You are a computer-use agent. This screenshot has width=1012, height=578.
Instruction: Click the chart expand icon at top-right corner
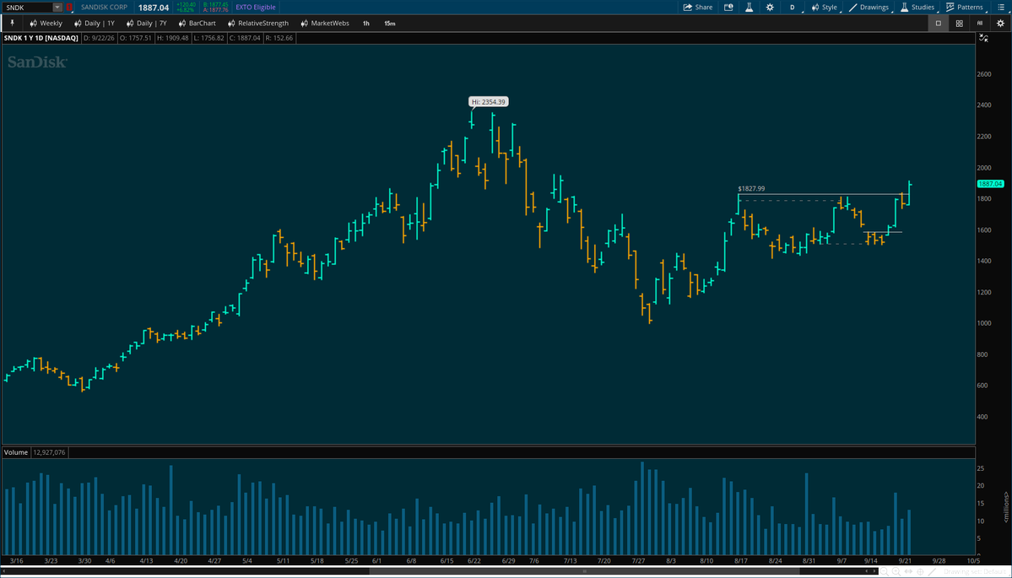click(983, 38)
